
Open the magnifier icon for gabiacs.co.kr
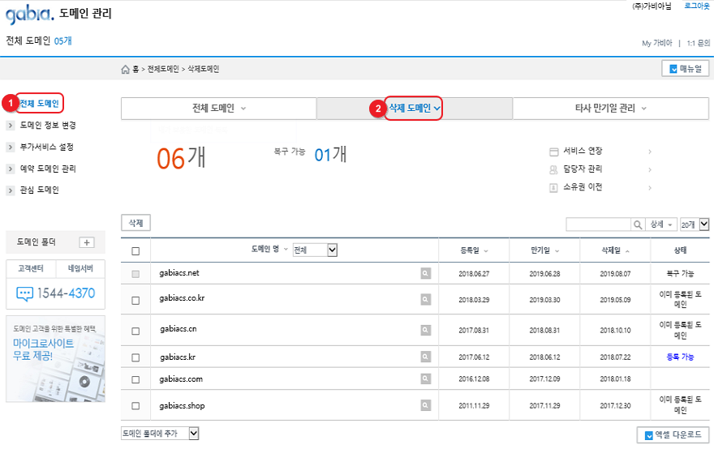(x=425, y=299)
